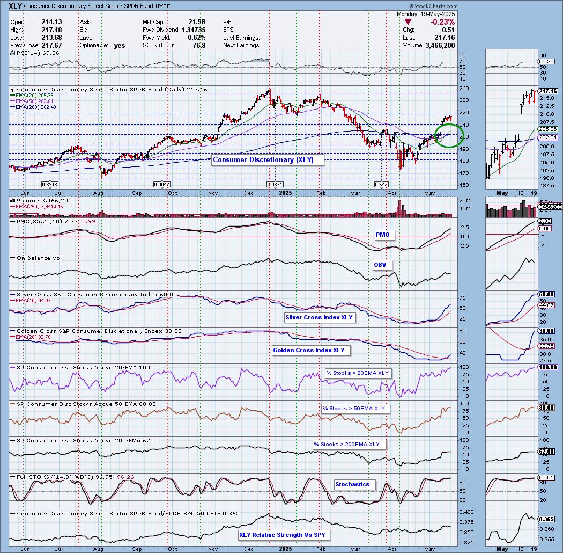Click the SCTR (ETF) value 76.8

pos(199,45)
